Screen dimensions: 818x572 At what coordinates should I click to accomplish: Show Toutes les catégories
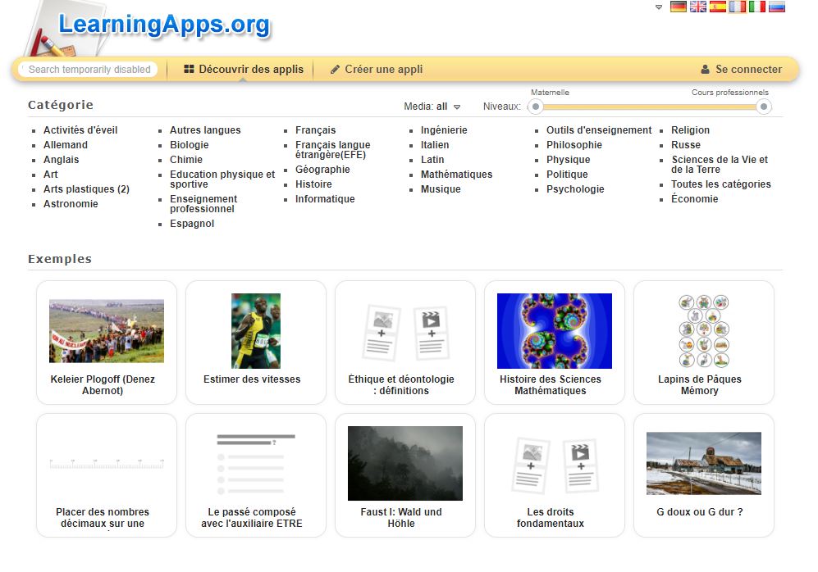721,184
